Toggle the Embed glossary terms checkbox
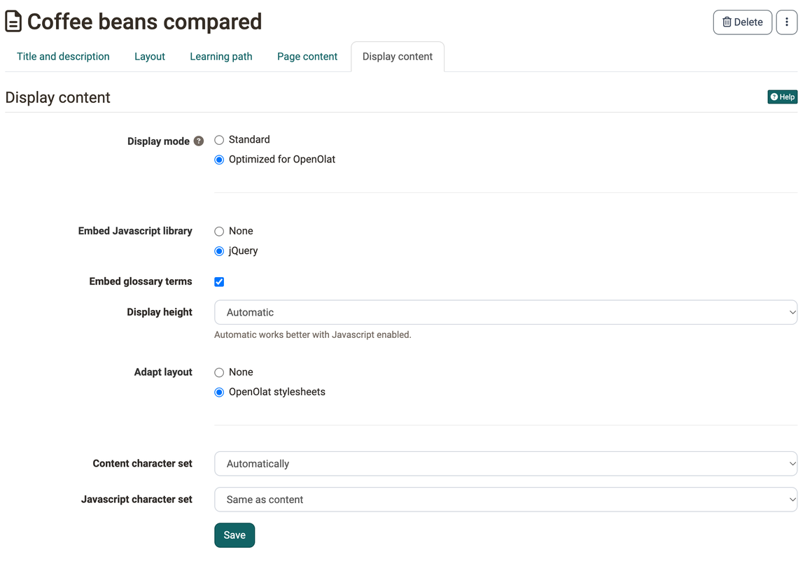This screenshot has height=566, width=805. 219,282
